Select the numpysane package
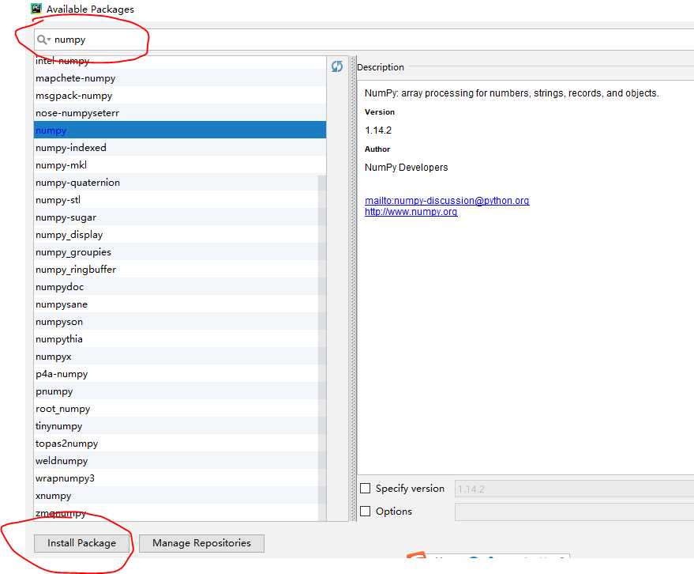 [180, 304]
